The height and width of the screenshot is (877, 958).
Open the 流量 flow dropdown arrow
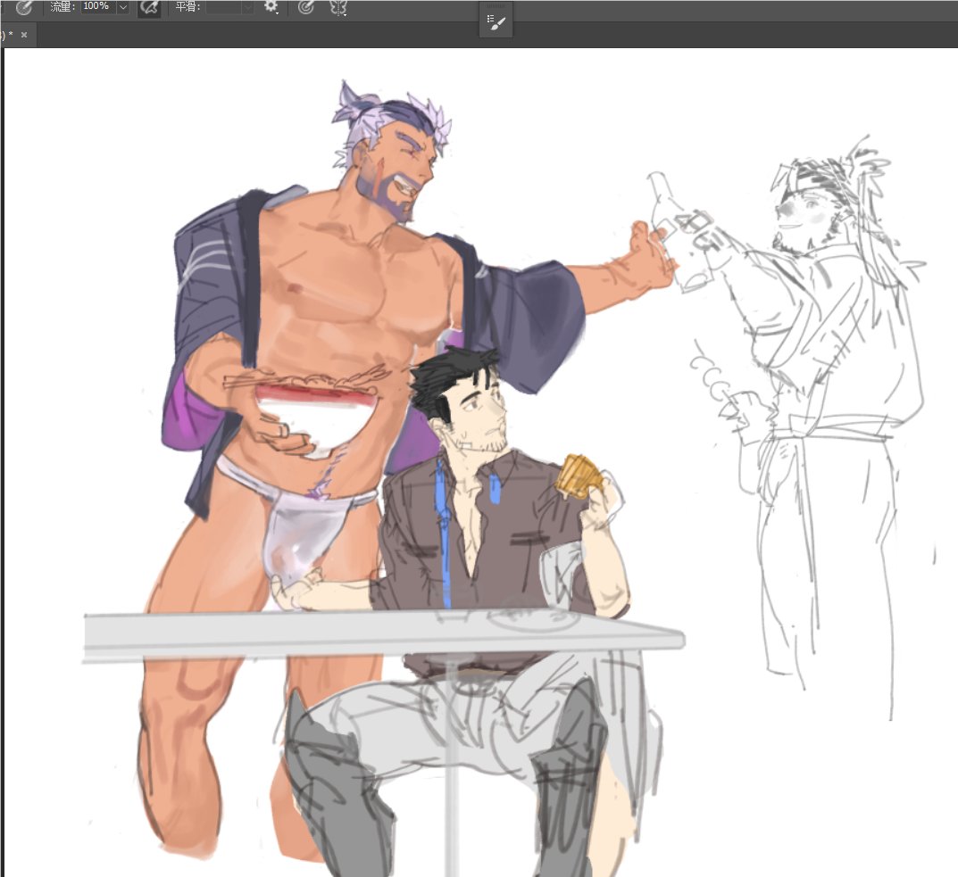tap(122, 7)
